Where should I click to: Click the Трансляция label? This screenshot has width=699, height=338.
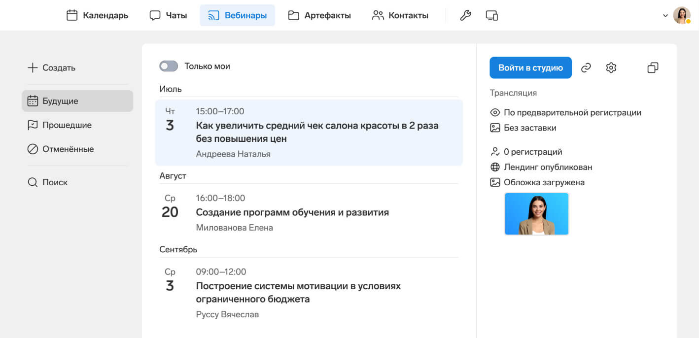513,93
